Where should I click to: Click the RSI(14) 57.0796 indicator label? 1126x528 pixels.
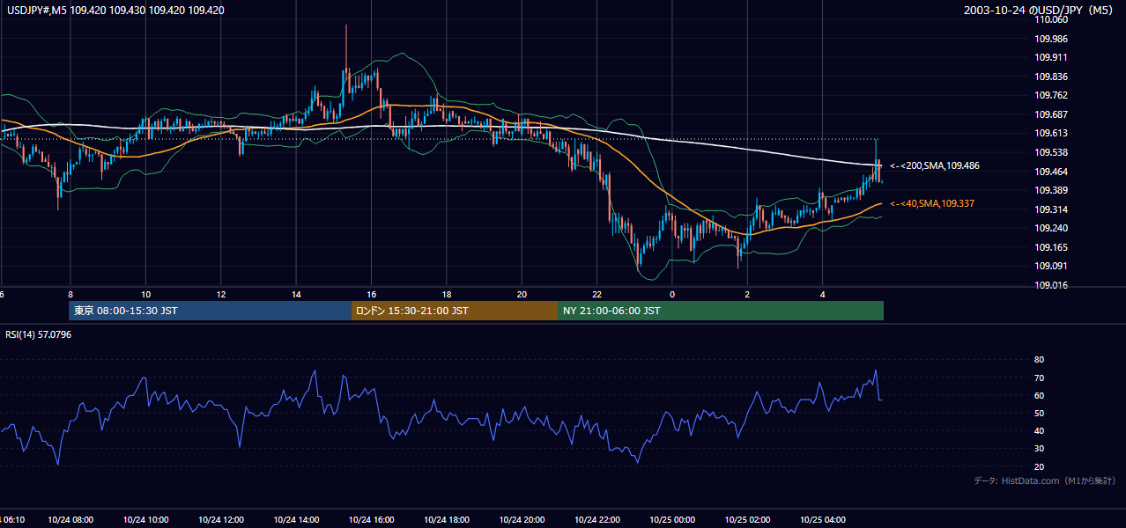tap(39, 334)
